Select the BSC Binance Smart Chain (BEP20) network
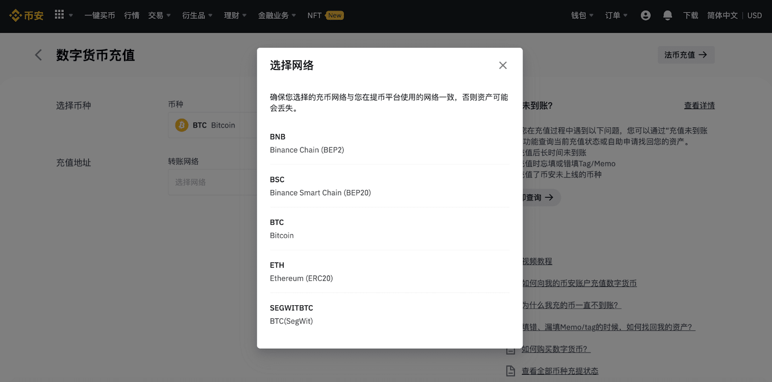This screenshot has width=772, height=382. (390, 186)
